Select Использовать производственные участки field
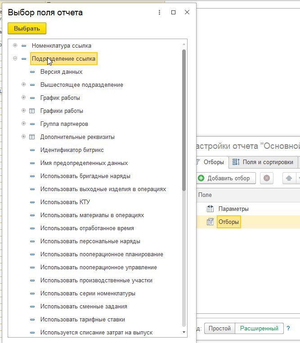The height and width of the screenshot is (343, 300). pyautogui.click(x=96, y=281)
